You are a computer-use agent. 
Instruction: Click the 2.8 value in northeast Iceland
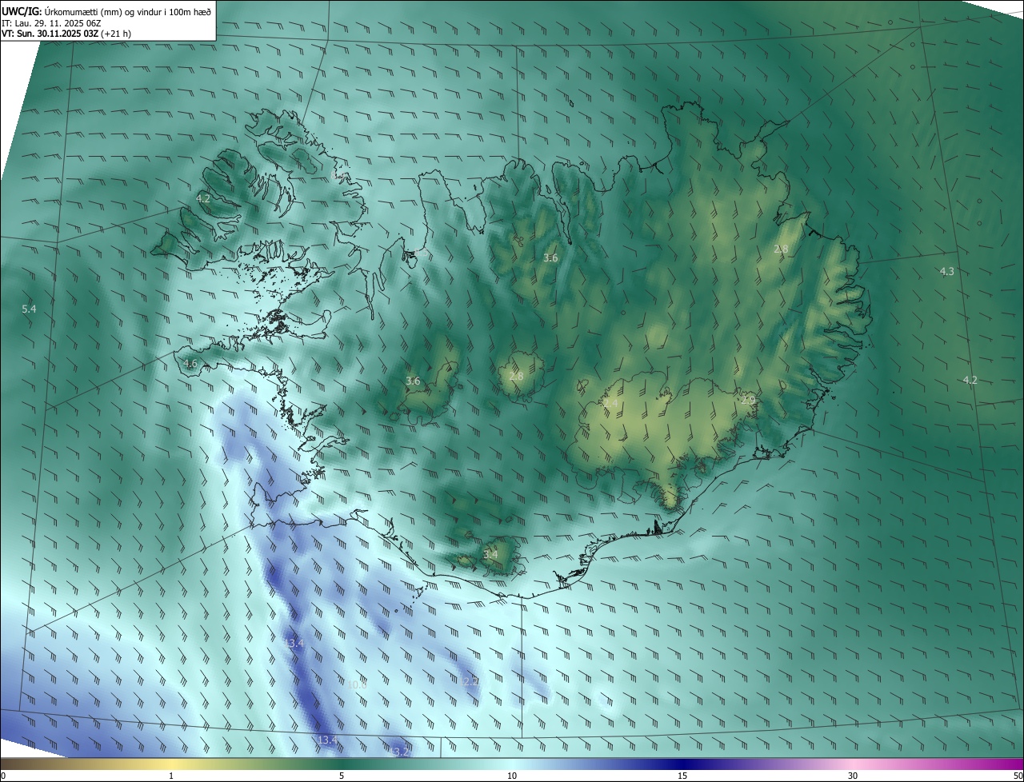(781, 249)
